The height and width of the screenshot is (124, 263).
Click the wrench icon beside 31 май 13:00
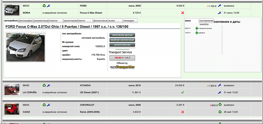click(220, 92)
